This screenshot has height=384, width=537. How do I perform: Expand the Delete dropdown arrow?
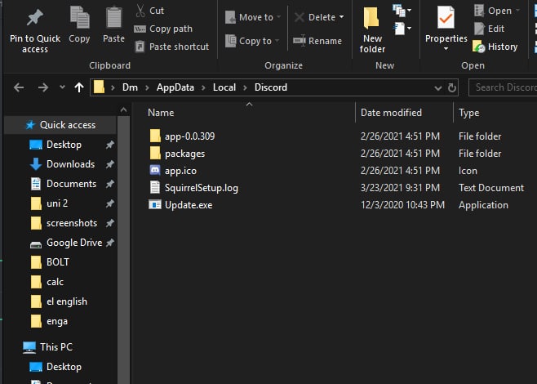point(341,17)
